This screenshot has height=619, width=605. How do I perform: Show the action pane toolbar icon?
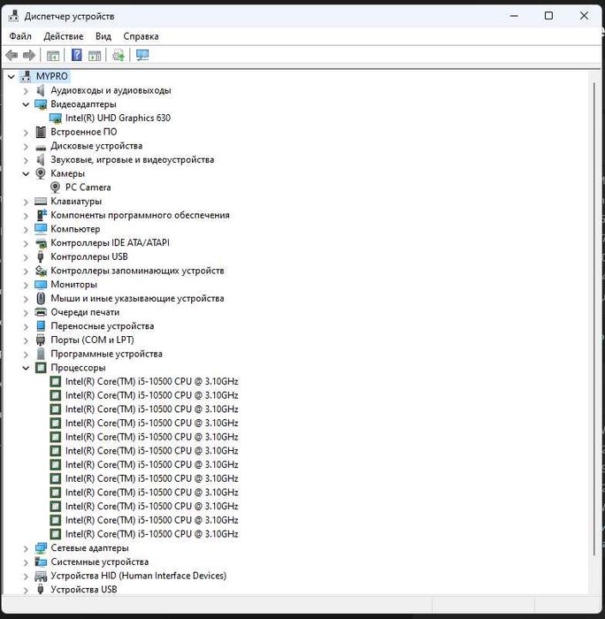point(95,55)
